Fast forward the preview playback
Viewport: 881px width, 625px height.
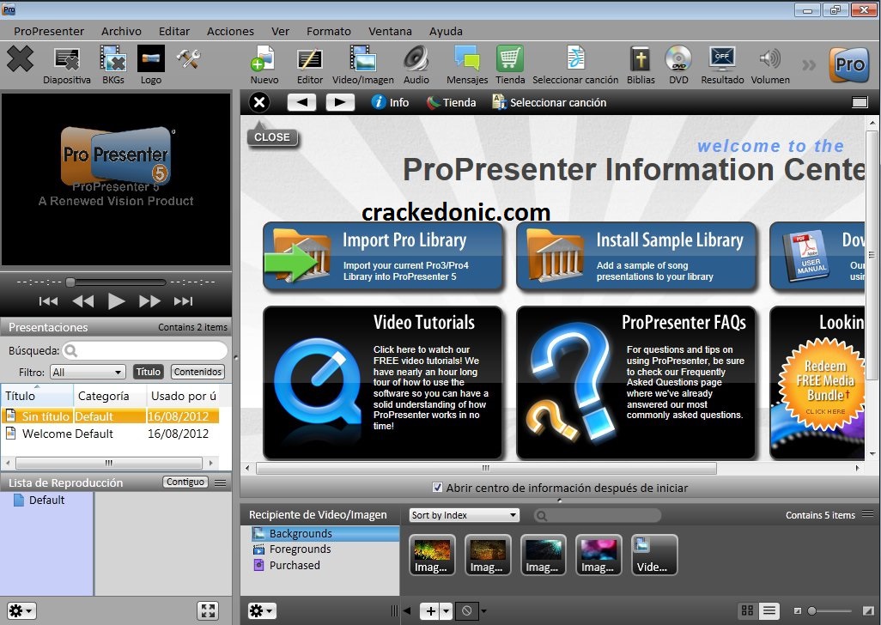pyautogui.click(x=149, y=301)
